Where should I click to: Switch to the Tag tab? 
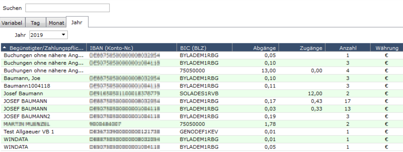tap(35, 23)
